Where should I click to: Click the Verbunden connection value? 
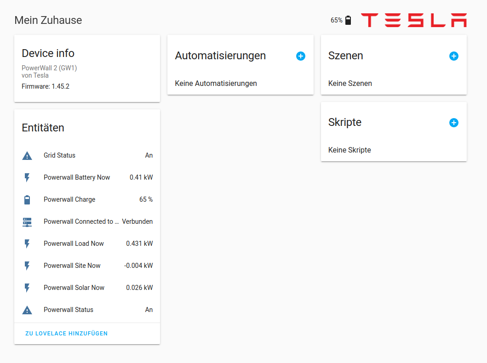pos(138,221)
